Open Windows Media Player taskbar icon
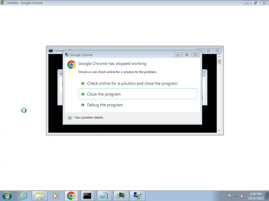The height and width of the screenshot is (201, 269). (55, 196)
